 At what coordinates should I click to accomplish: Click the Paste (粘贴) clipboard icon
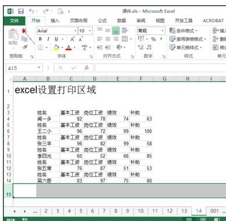coord(13,34)
